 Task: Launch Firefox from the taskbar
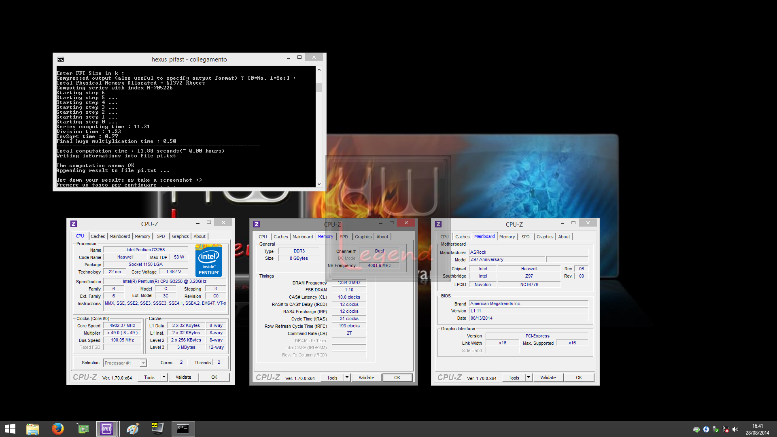[x=58, y=429]
